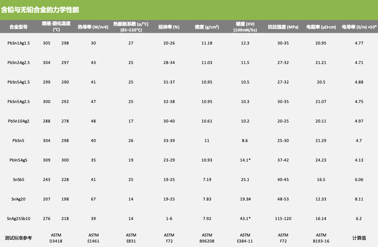This screenshot has width=378, height=247.
Task: Select the ASTM E384-11 standard cell
Action: [x=245, y=238]
